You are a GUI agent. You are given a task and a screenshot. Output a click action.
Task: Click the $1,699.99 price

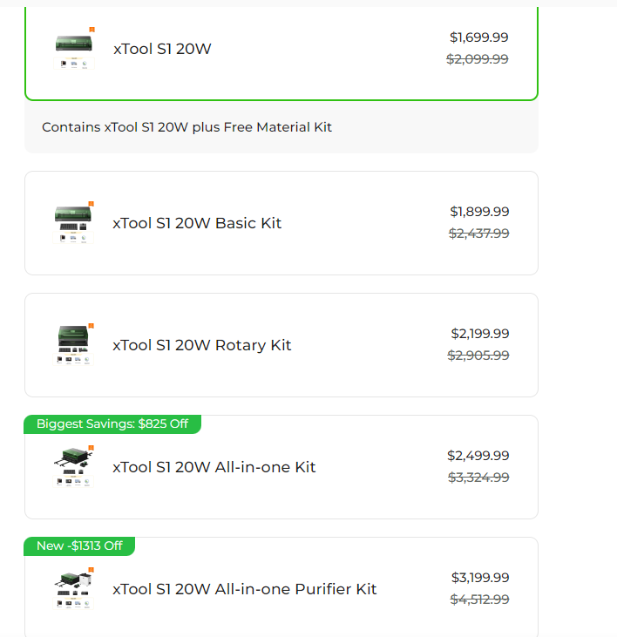pyautogui.click(x=478, y=37)
